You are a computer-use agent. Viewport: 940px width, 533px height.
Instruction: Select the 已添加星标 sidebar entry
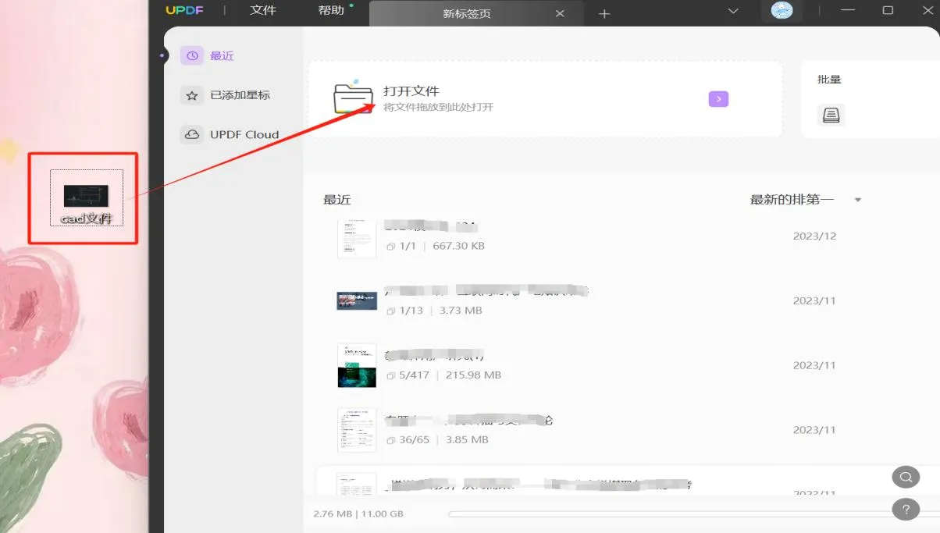point(240,95)
